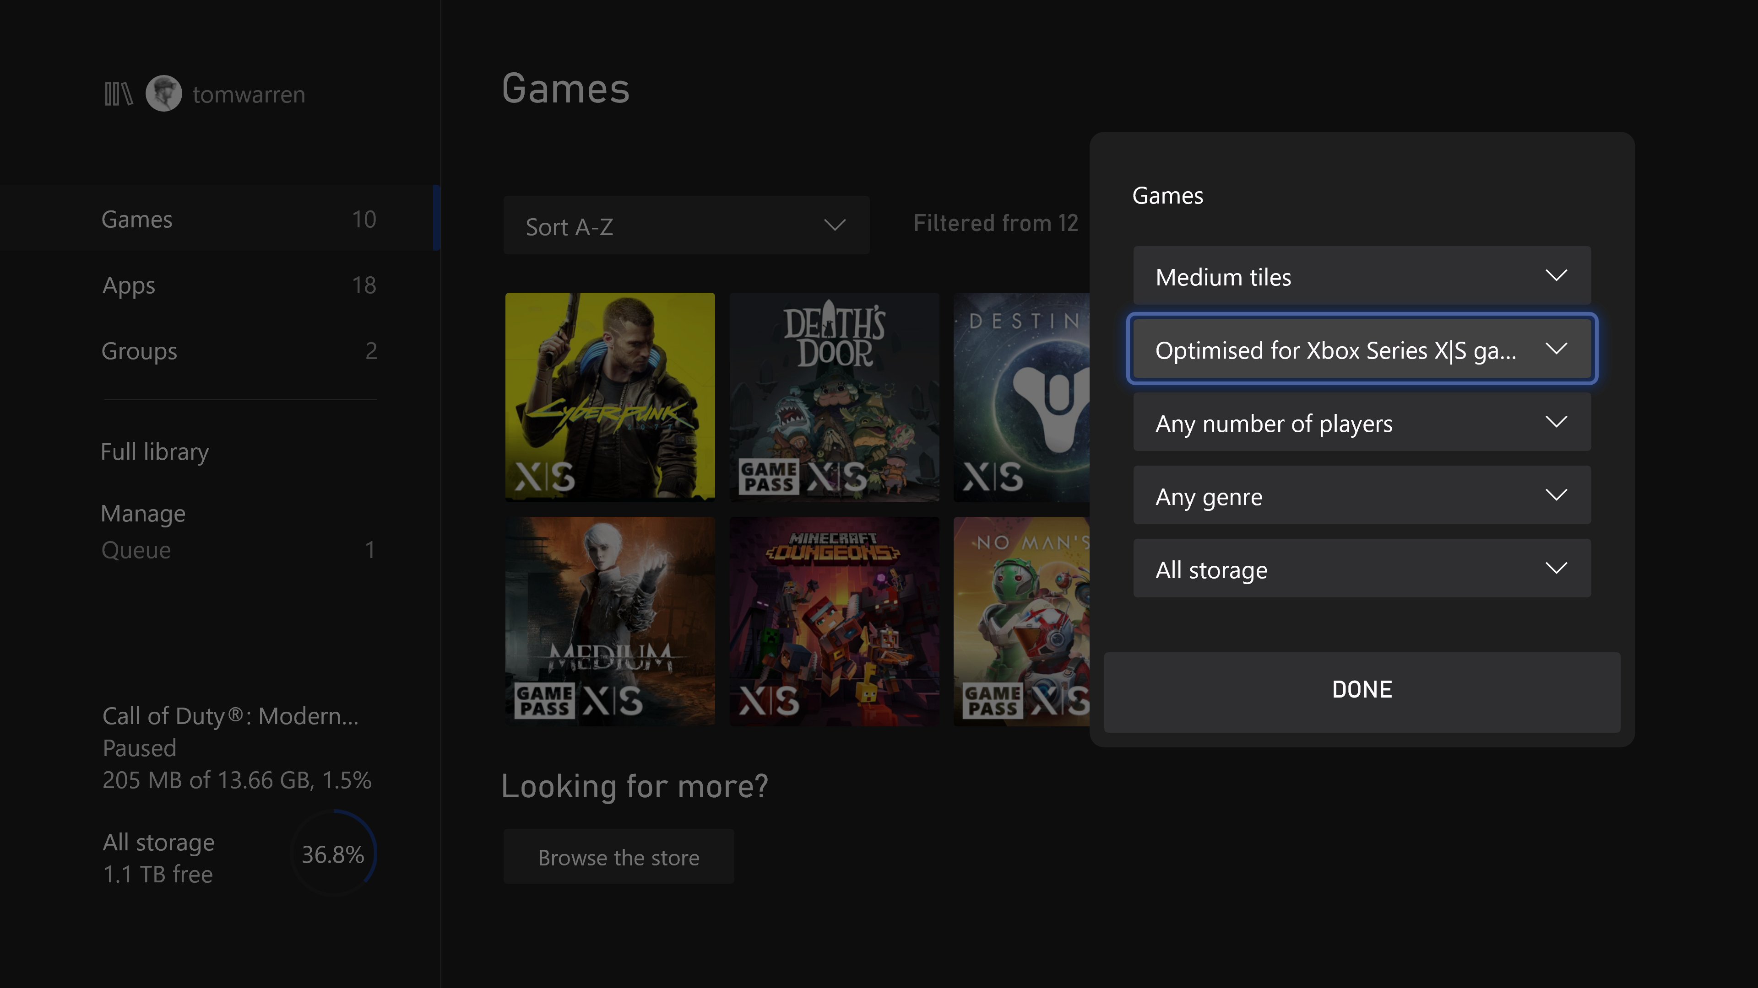Click Browse the store link

[x=618, y=857]
